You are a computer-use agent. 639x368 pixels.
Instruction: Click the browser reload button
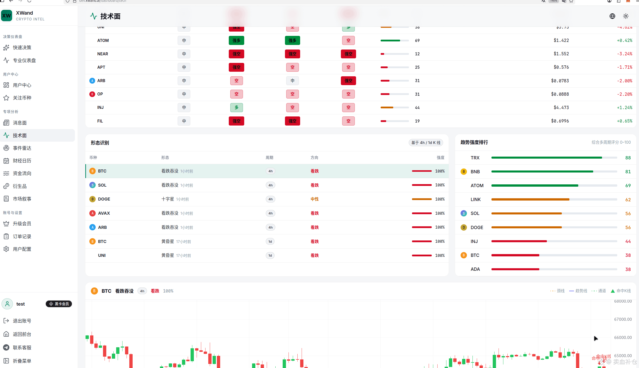point(29,1)
